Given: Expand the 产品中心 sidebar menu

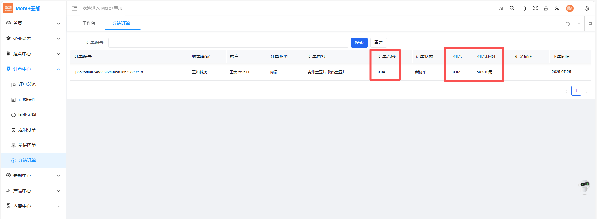Looking at the screenshot, I should (33, 191).
